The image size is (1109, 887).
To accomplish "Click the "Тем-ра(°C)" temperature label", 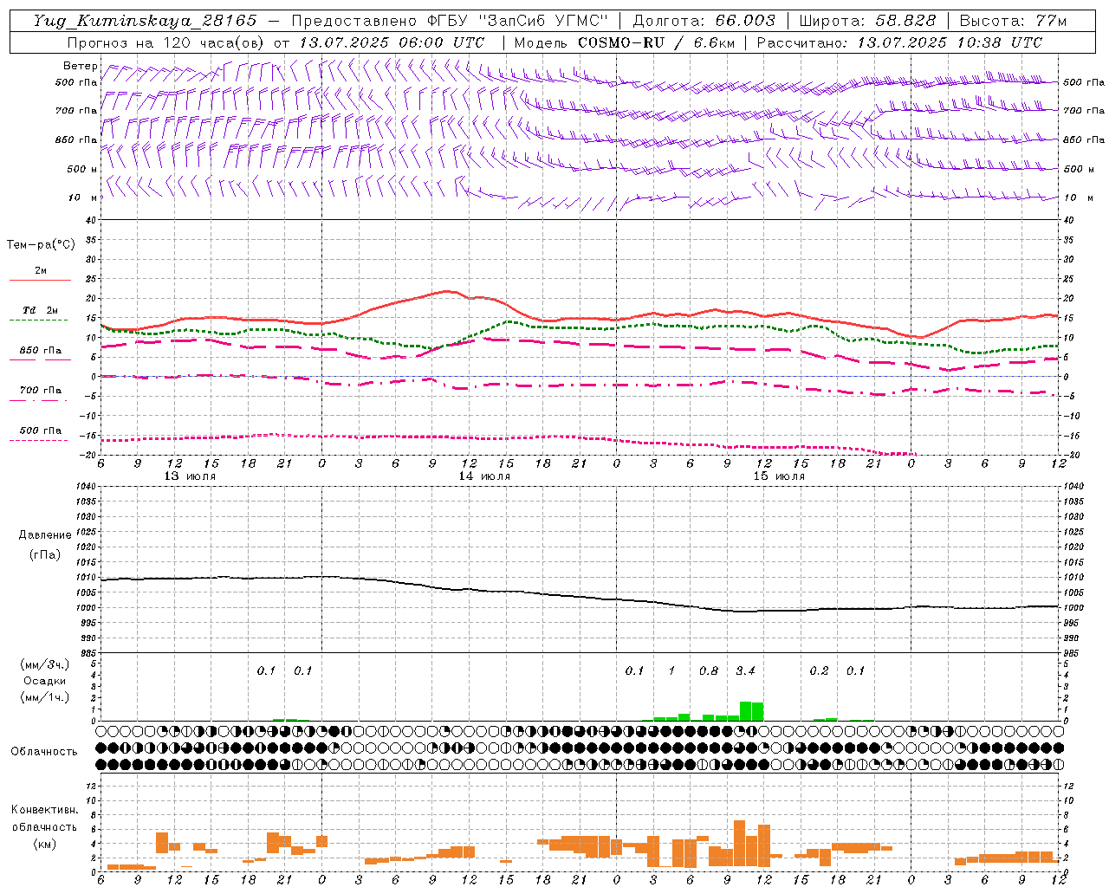I will pos(41,245).
